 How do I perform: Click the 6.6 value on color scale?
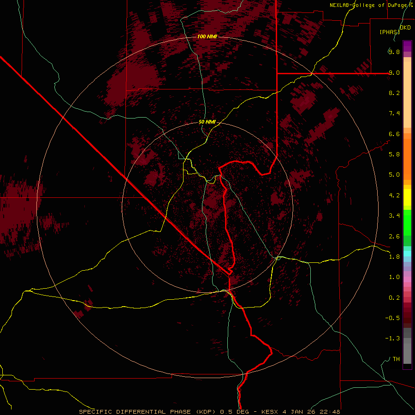pyautogui.click(x=394, y=134)
